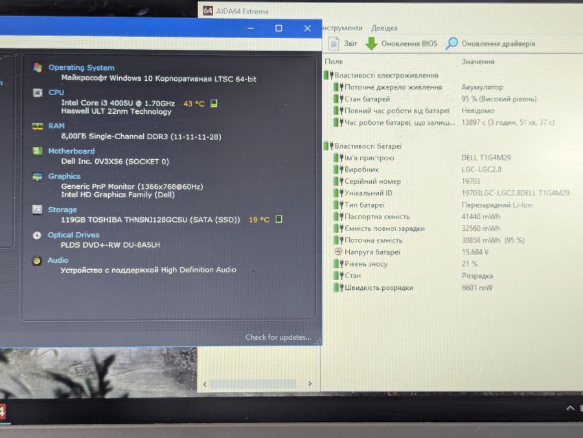The image size is (583, 438).
Task: Click the storage temperature indicator icon
Action: pos(279,219)
